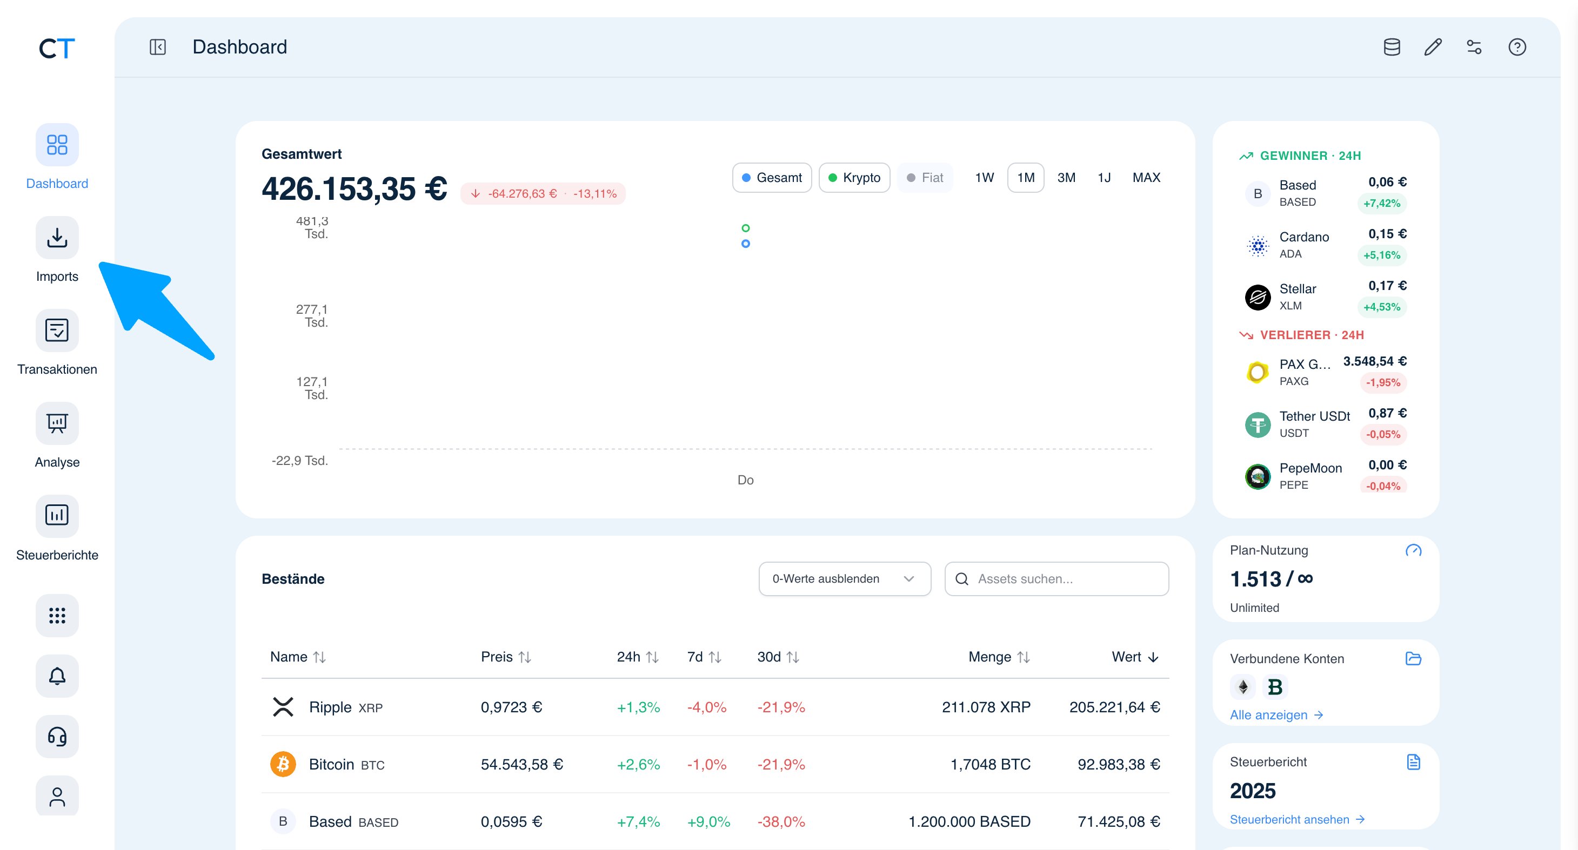The height and width of the screenshot is (850, 1578).
Task: Toggle the Krypto chart series
Action: (x=854, y=178)
